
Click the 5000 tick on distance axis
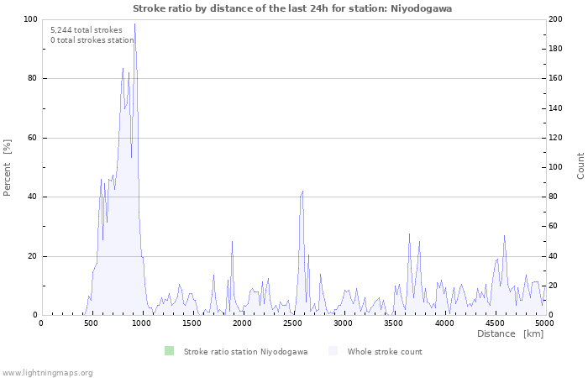click(543, 323)
